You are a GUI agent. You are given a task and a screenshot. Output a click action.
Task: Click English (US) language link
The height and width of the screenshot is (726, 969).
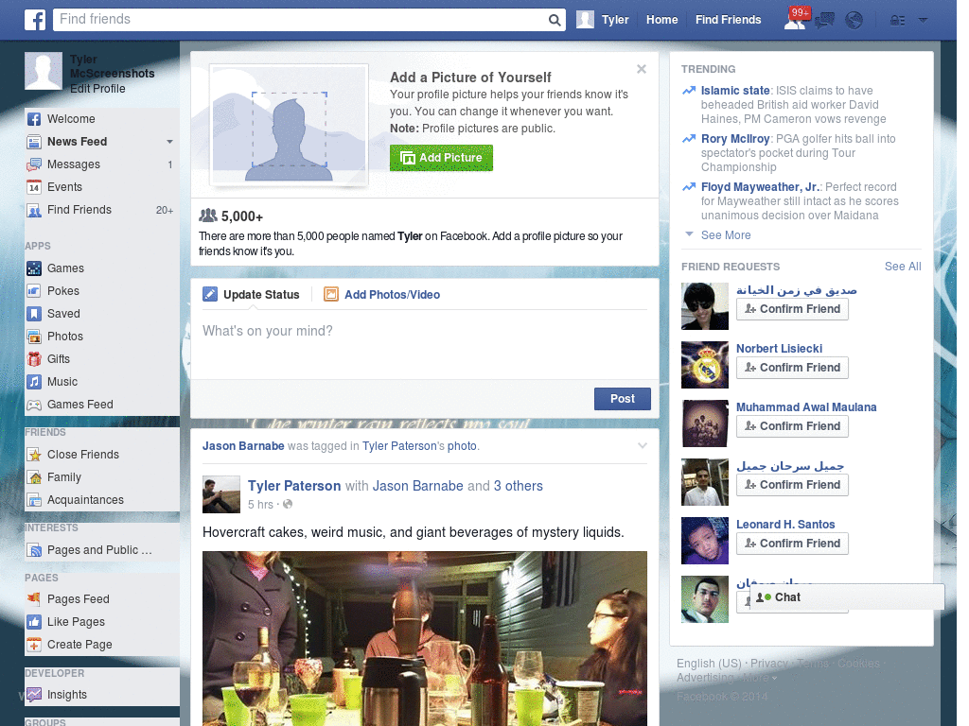click(x=708, y=663)
